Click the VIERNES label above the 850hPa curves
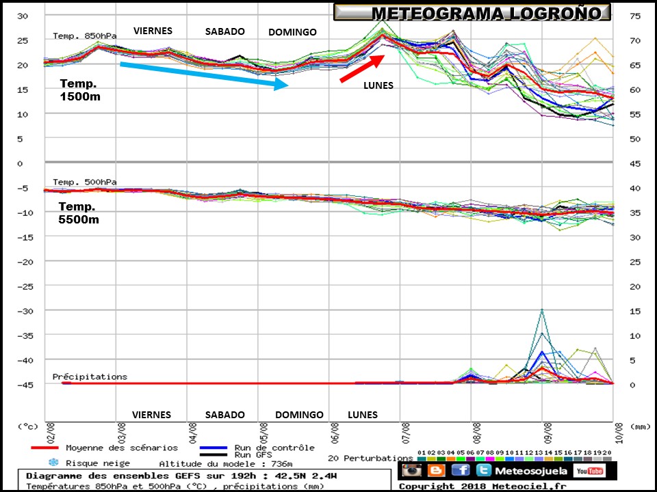This screenshot has width=657, height=492. 153,31
